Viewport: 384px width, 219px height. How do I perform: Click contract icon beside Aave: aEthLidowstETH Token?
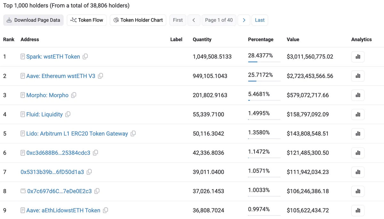[x=23, y=210]
